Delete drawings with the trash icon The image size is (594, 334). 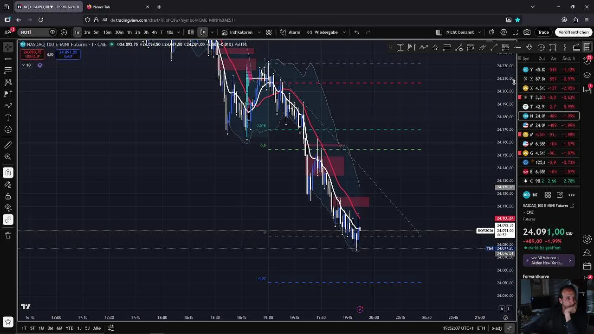point(8,235)
